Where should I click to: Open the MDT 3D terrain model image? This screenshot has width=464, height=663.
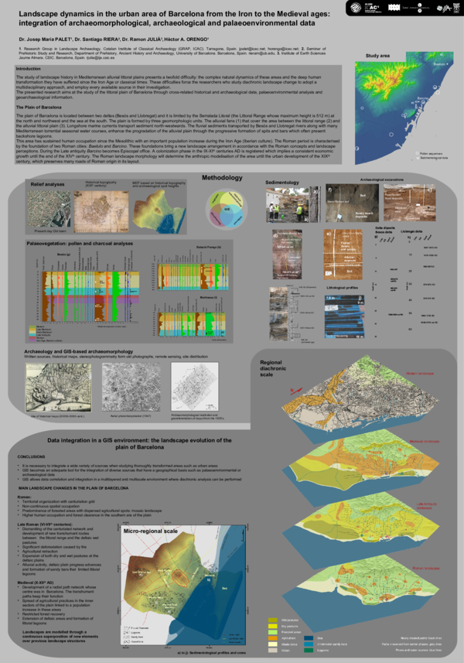tap(159, 210)
